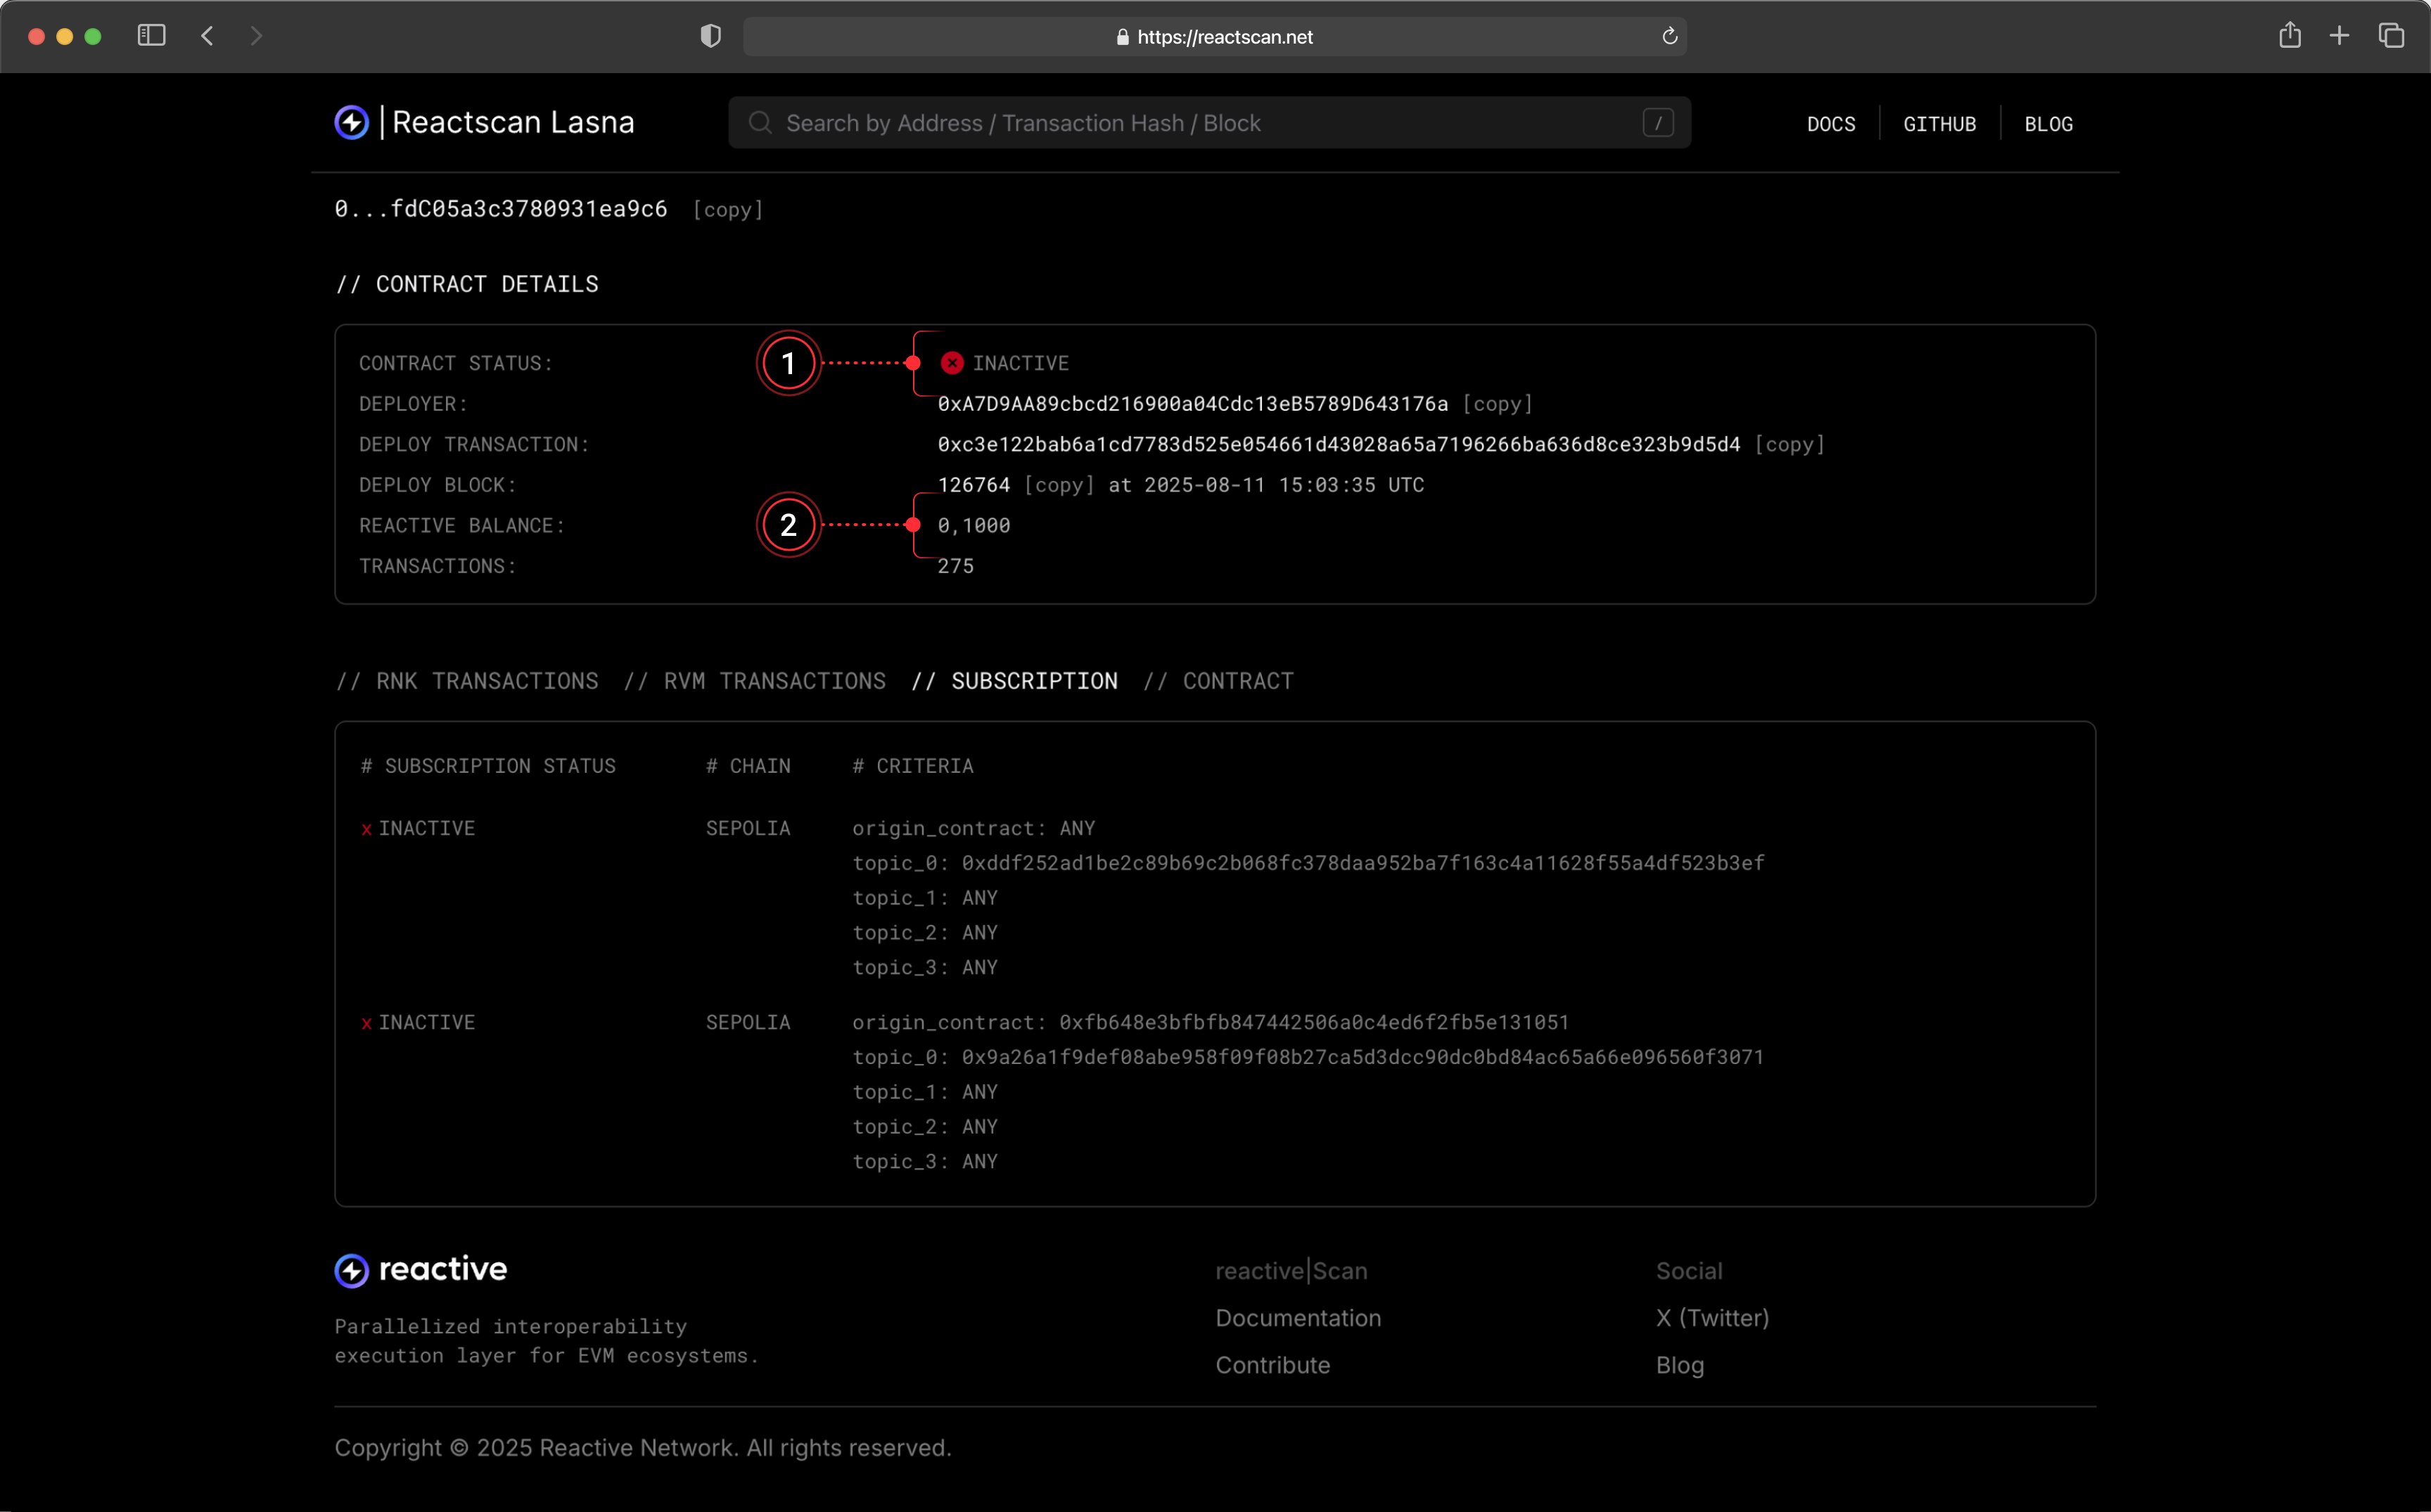Copy the deploy block number
The image size is (2431, 1512).
1059,485
